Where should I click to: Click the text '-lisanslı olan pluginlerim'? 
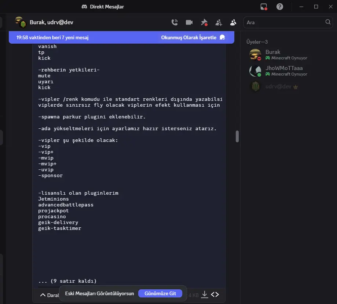(x=78, y=193)
